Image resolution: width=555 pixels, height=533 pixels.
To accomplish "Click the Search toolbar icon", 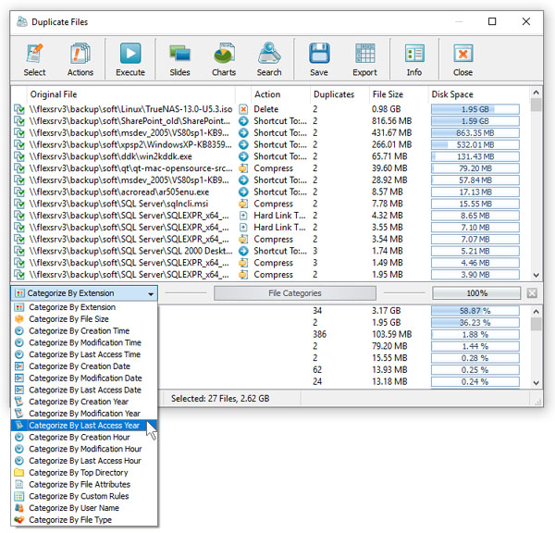I will tap(269, 59).
